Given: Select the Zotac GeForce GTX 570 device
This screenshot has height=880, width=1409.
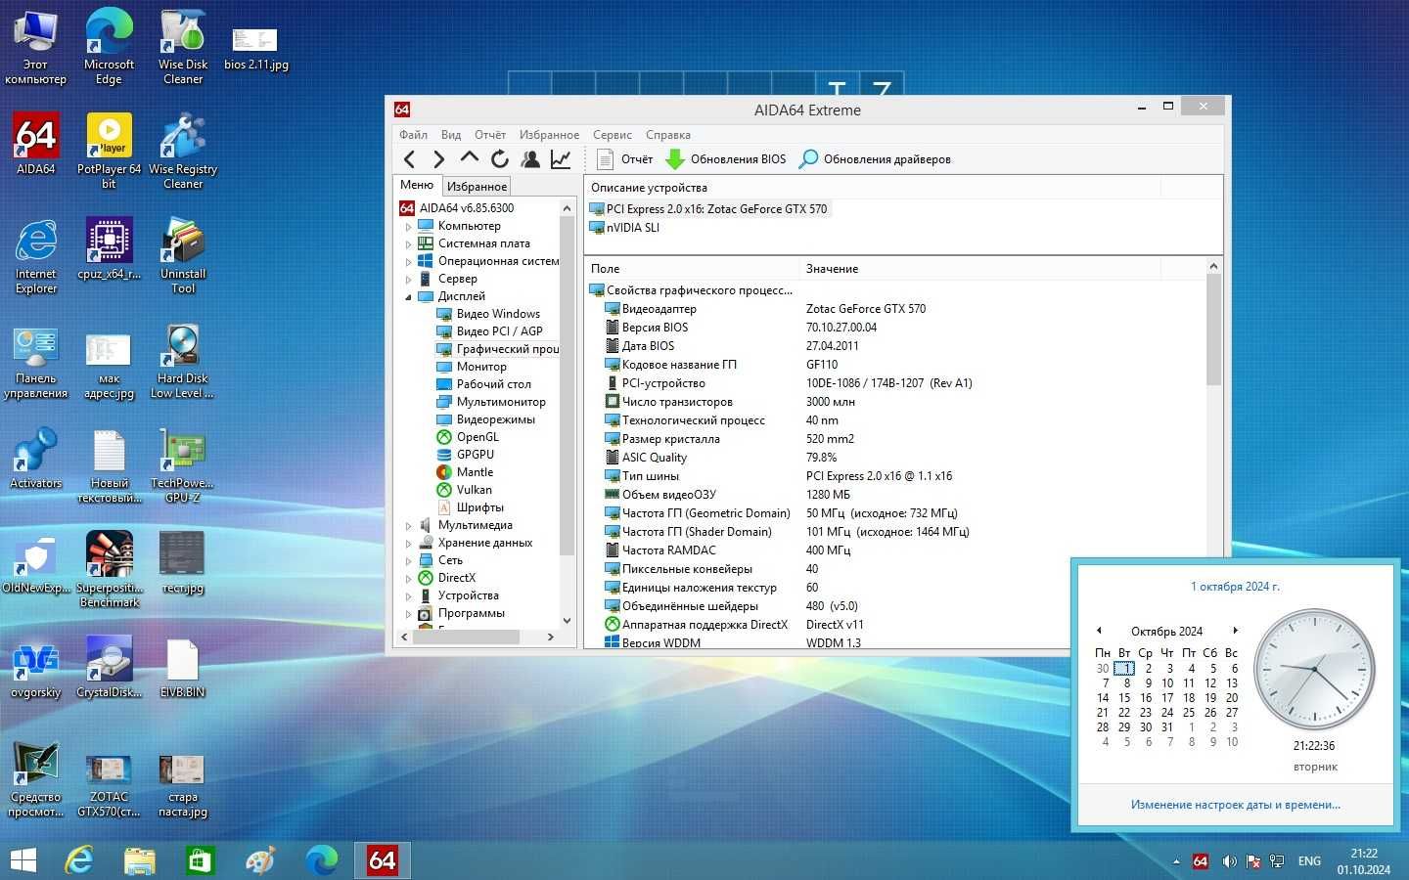Looking at the screenshot, I should [x=709, y=208].
